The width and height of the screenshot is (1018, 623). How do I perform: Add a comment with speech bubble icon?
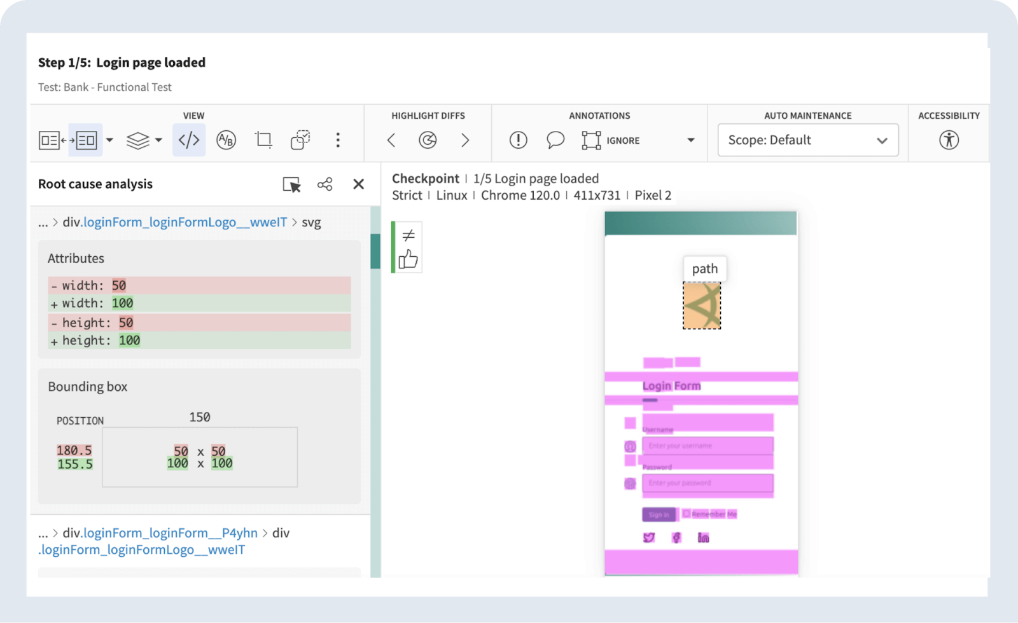pyautogui.click(x=555, y=140)
